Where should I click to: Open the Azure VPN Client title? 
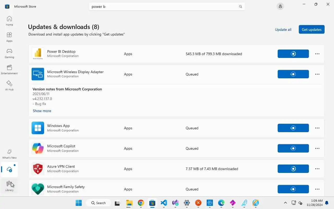click(61, 166)
